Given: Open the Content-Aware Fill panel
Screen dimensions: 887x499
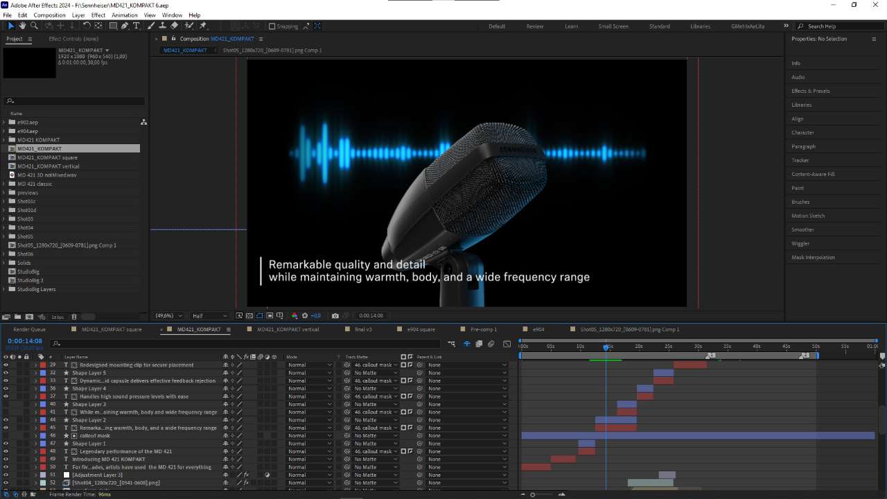Looking at the screenshot, I should pyautogui.click(x=814, y=174).
